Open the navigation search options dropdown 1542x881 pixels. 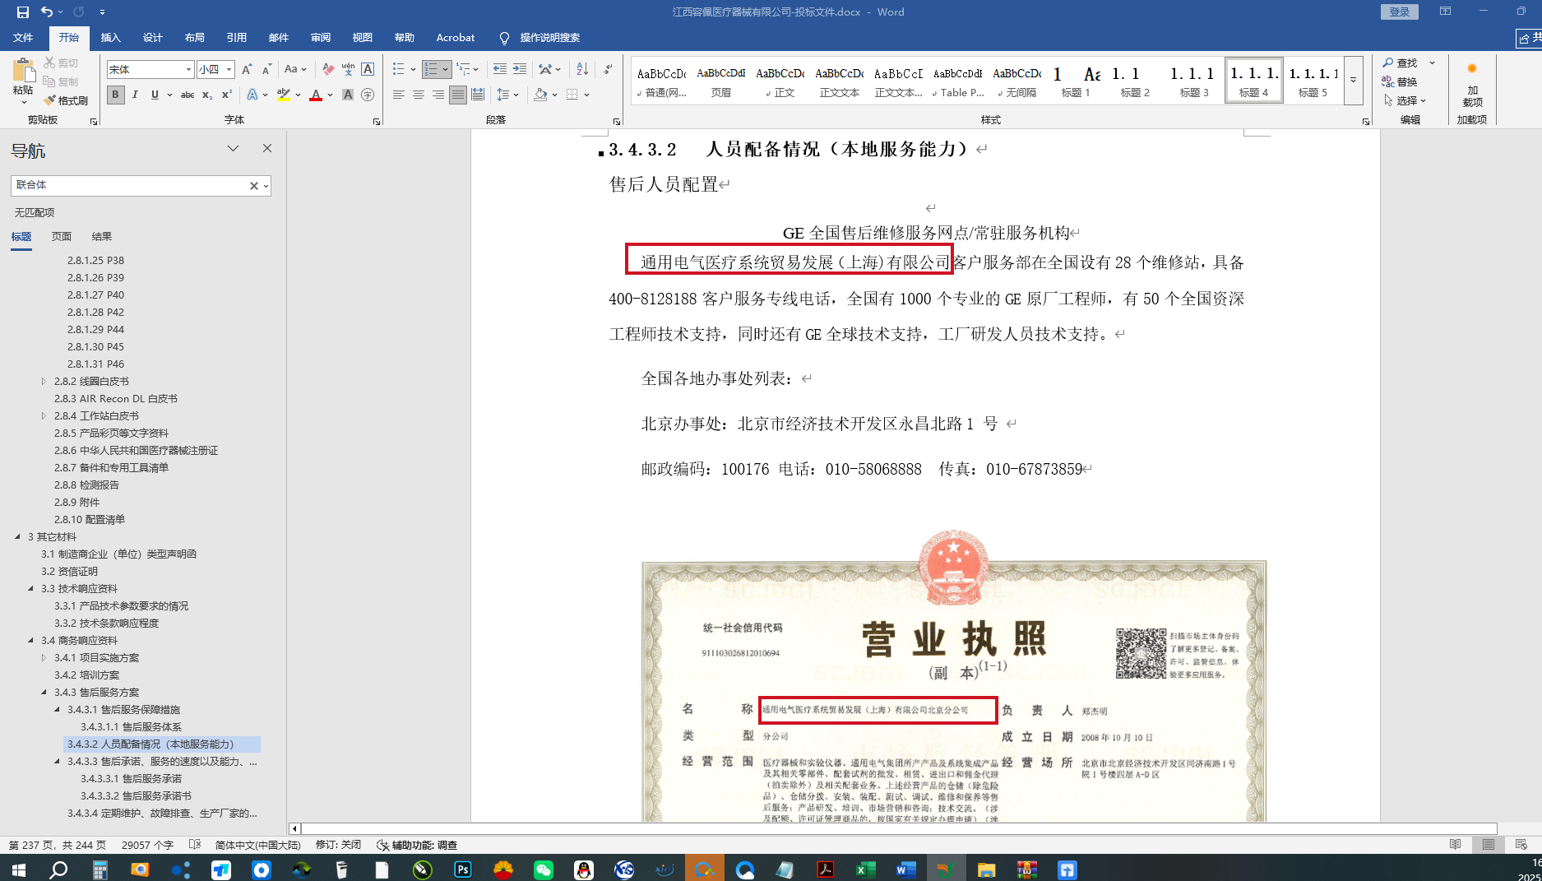[266, 186]
